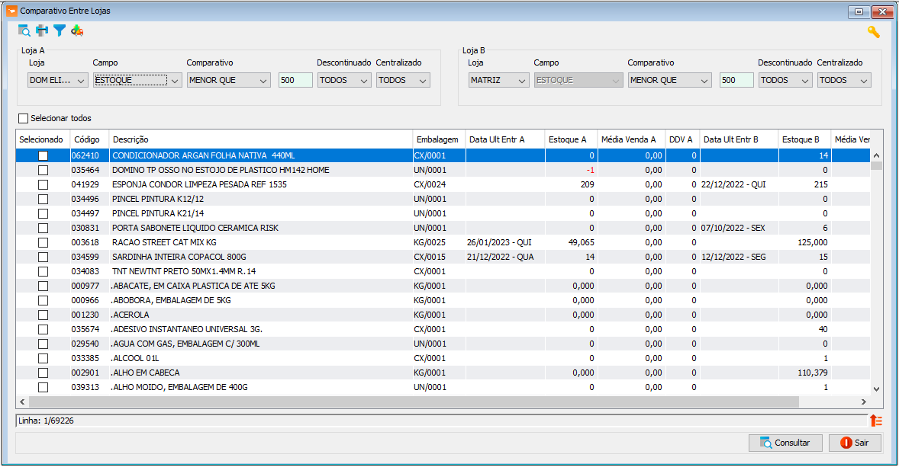The width and height of the screenshot is (899, 467).
Task: Click the Descrição column header
Action: 261,139
